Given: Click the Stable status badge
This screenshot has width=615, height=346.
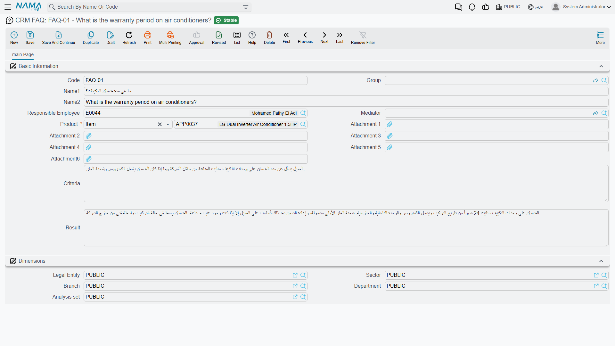Looking at the screenshot, I should pyautogui.click(x=226, y=21).
